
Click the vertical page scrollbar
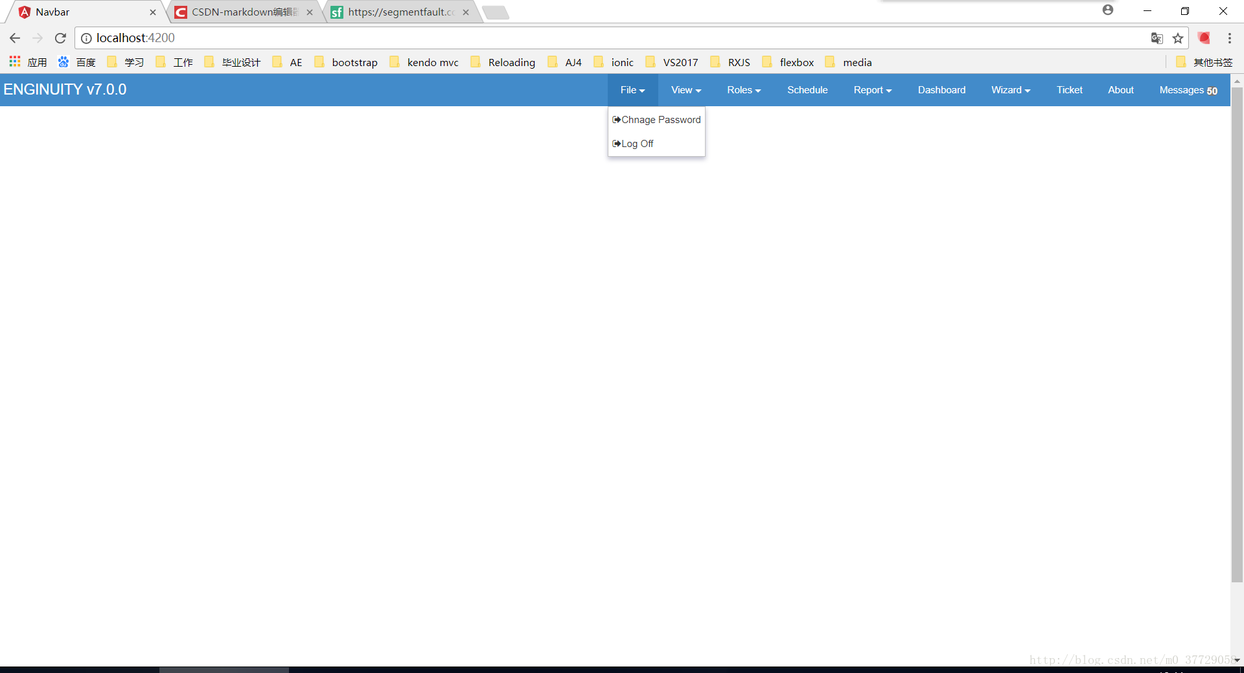(1237, 335)
